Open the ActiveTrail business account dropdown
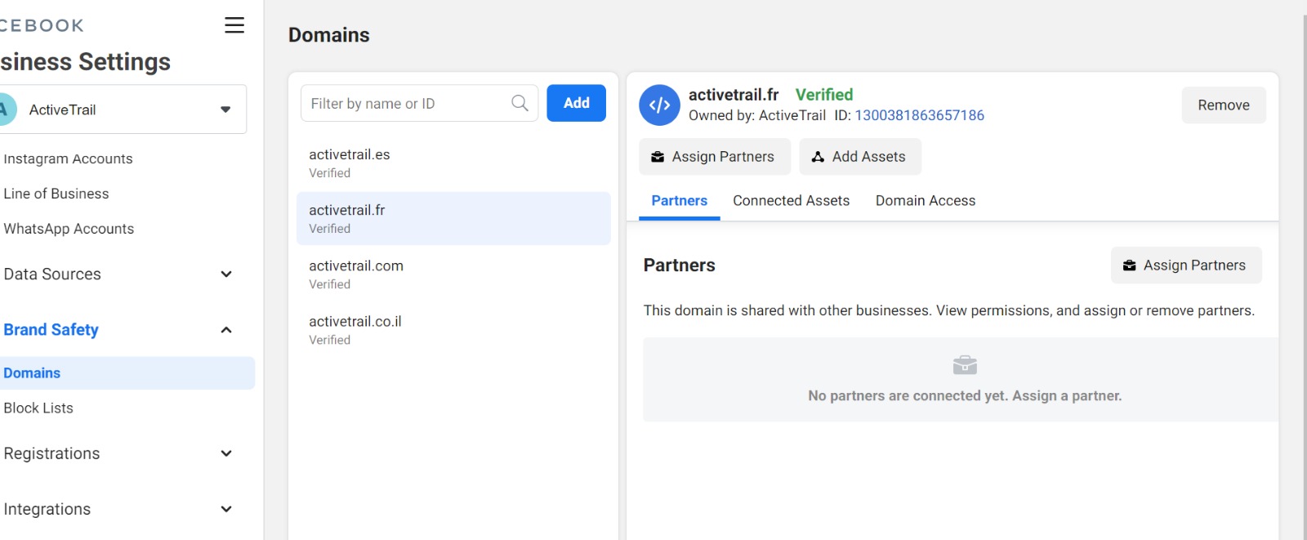Screen dimensions: 1307x540 click(x=123, y=109)
